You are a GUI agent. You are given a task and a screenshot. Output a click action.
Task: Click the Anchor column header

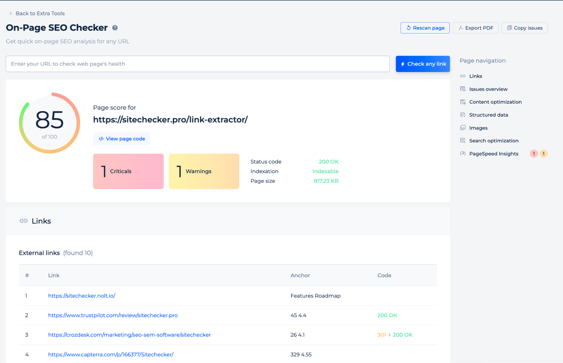coord(300,275)
